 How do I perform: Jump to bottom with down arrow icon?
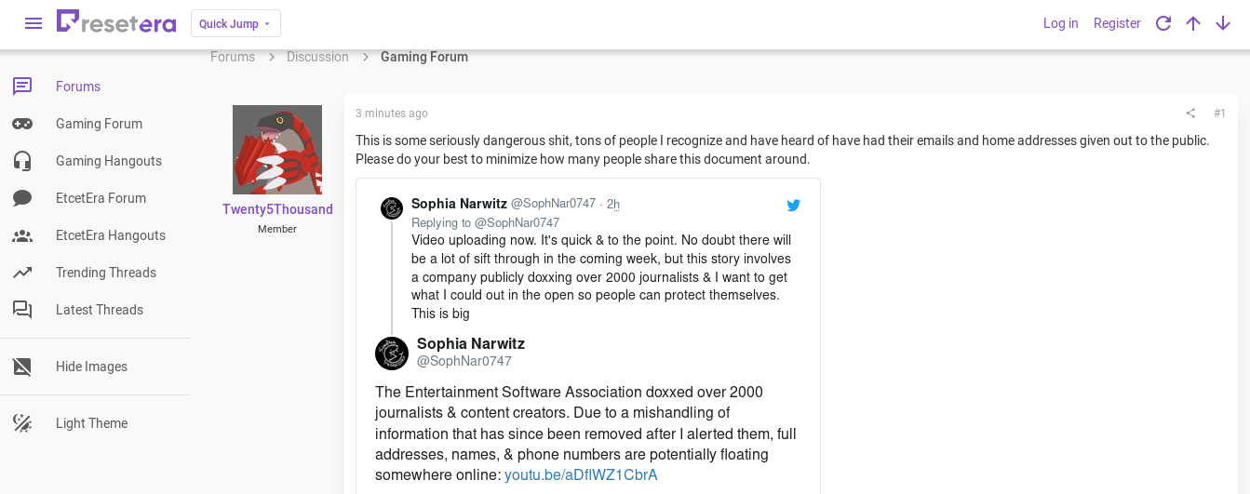point(1223,23)
